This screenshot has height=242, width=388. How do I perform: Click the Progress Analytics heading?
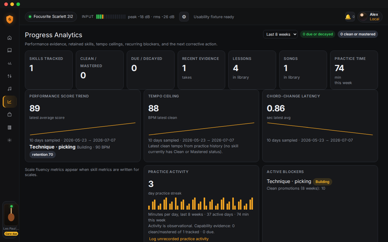54,35
